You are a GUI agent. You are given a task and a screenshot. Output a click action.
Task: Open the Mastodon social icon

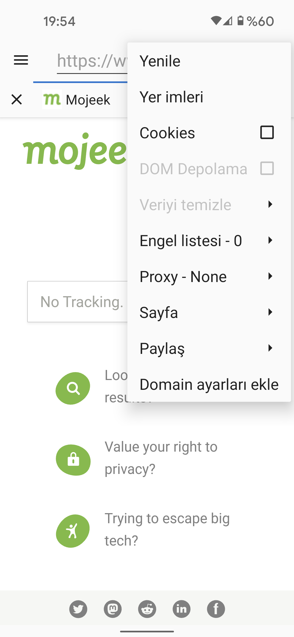[x=113, y=609]
